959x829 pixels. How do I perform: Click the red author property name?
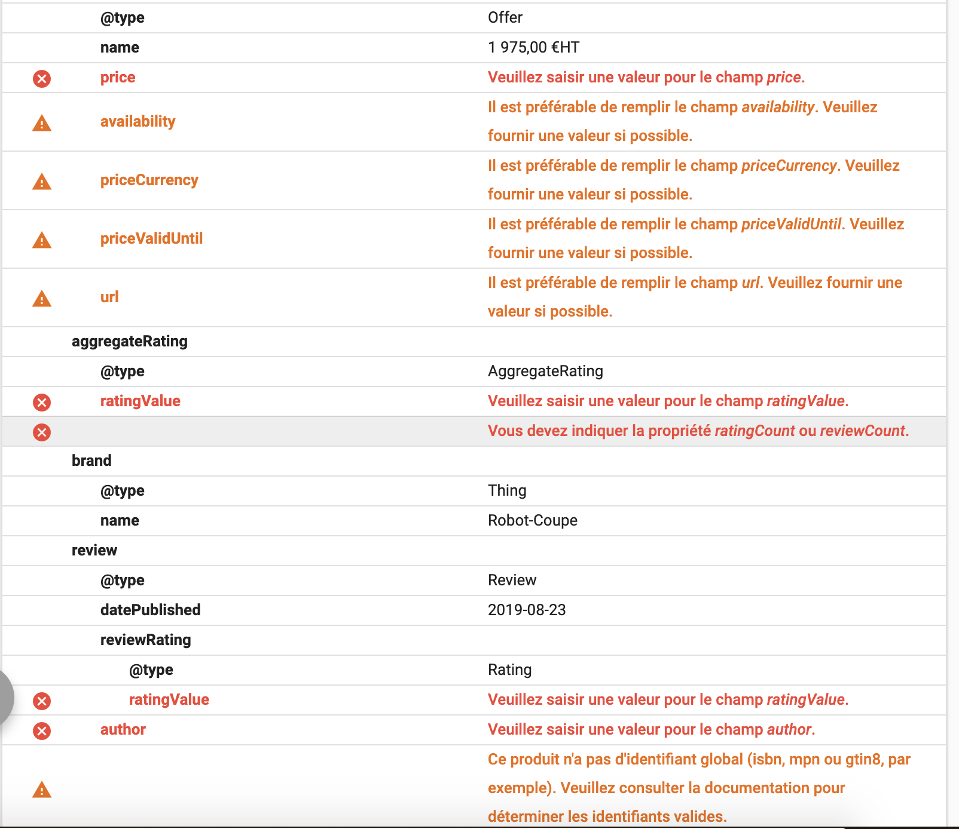tap(123, 729)
